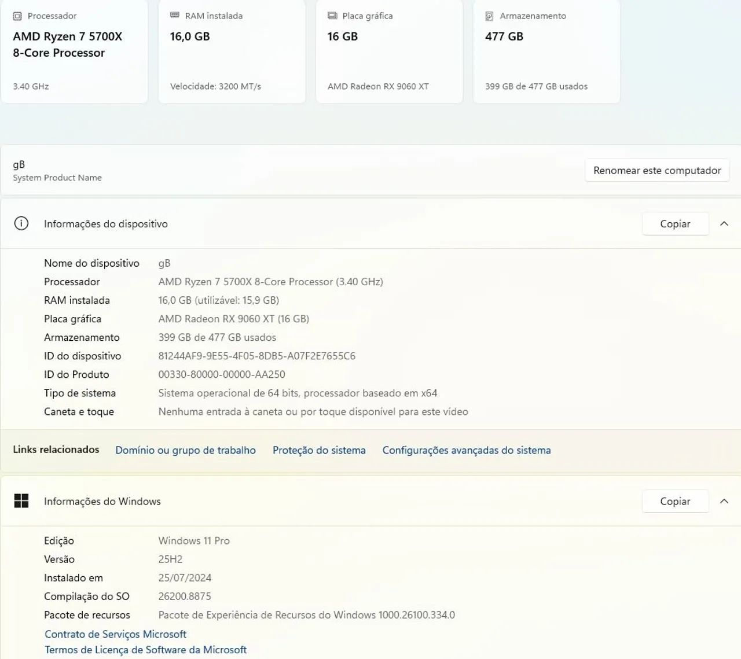Click the info circle icon beside Informações do dispositivo

(x=21, y=223)
